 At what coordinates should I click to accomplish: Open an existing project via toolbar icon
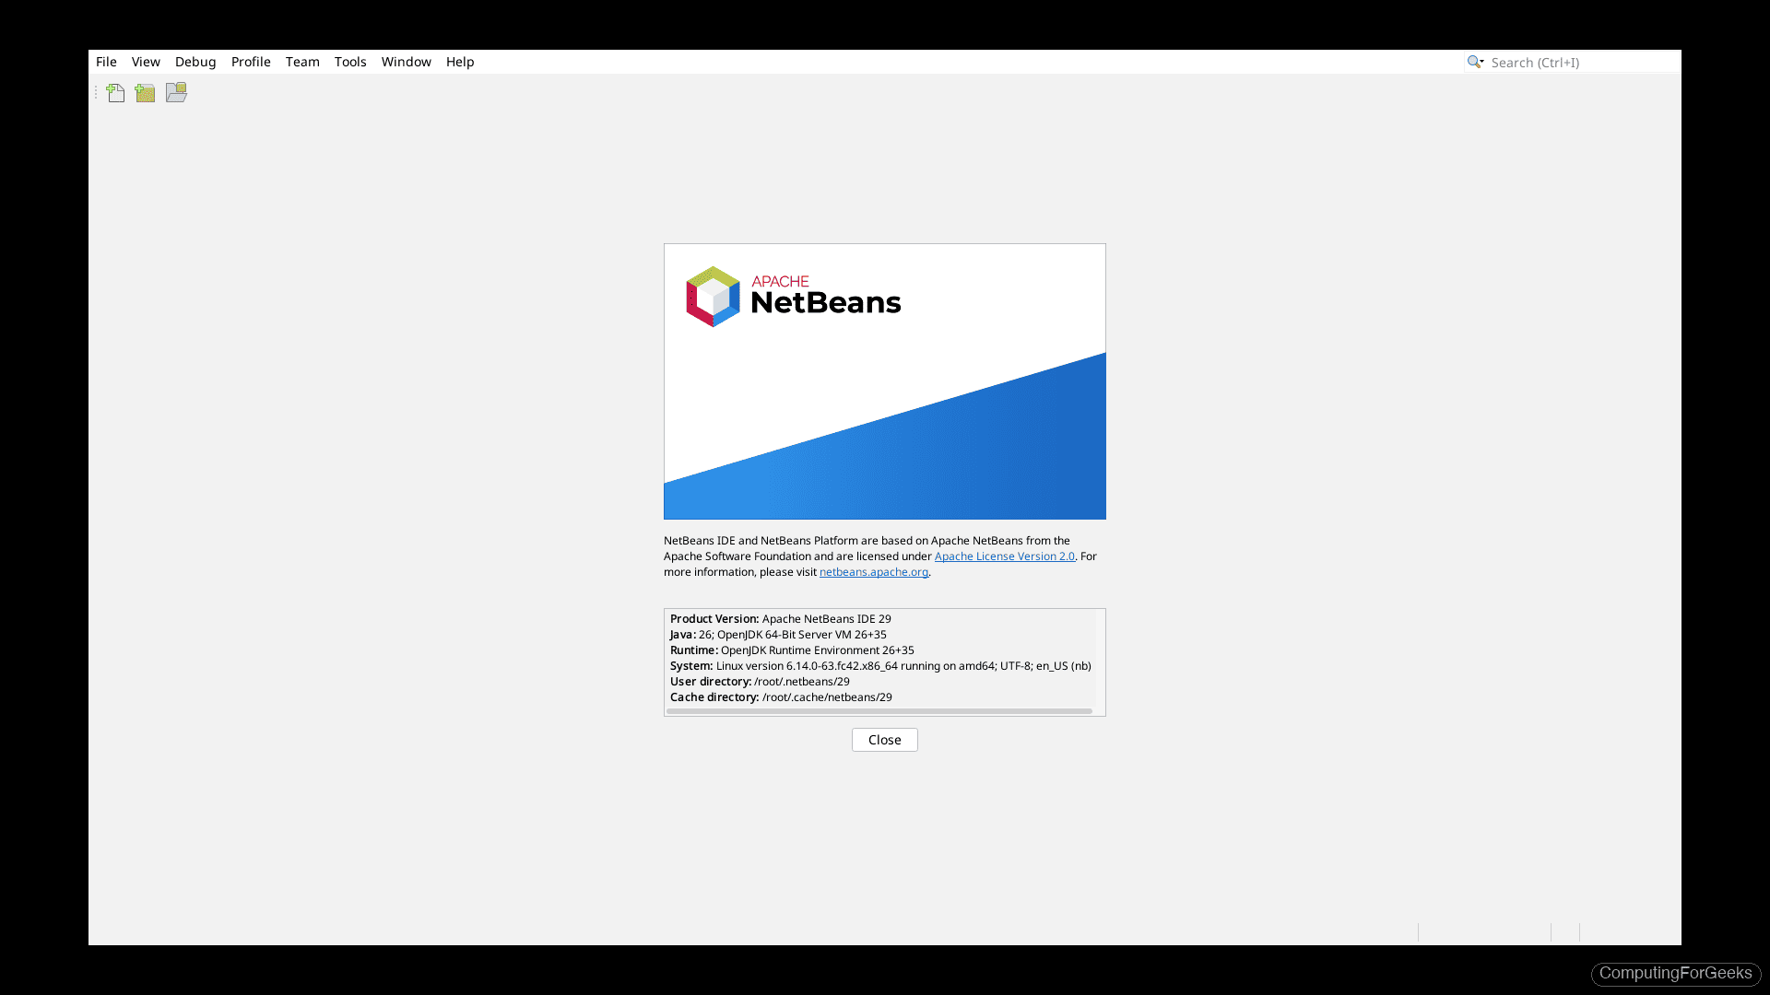(x=175, y=92)
